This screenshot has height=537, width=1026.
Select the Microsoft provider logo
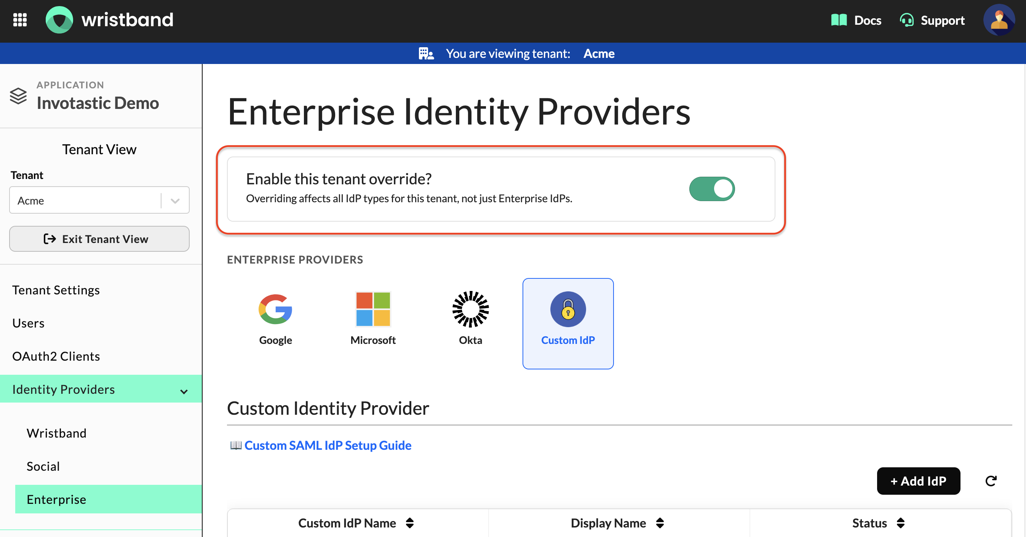(x=373, y=309)
